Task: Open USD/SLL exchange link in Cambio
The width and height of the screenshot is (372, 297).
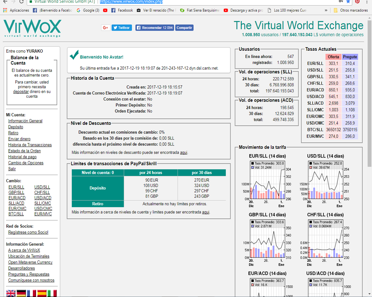Action: 42,187
